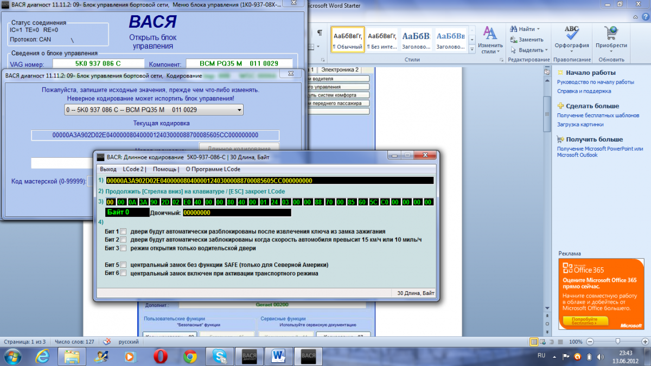Launch Internet Explorer from taskbar
651x366 pixels.
pyautogui.click(x=42, y=356)
